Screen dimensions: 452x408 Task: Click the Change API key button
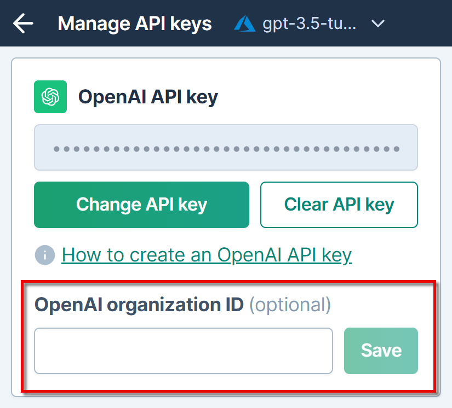click(x=141, y=205)
